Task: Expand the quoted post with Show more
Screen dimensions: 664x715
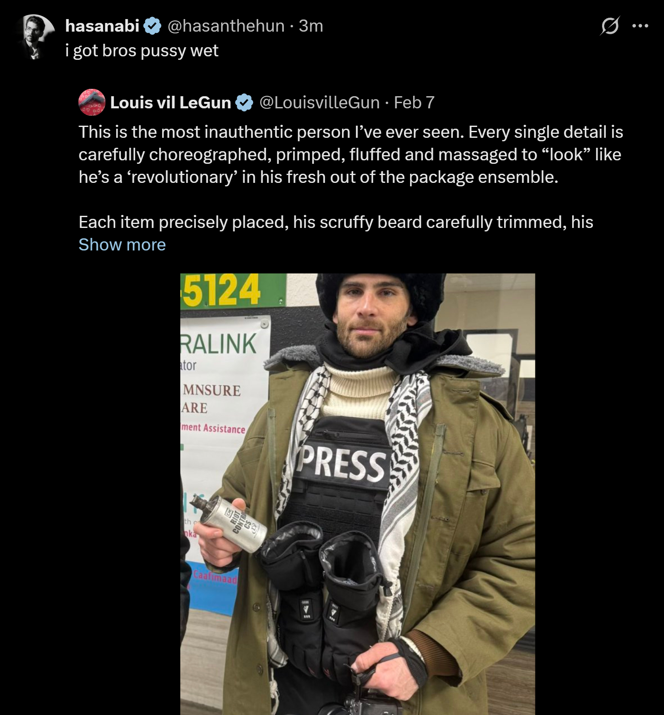Action: tap(122, 245)
